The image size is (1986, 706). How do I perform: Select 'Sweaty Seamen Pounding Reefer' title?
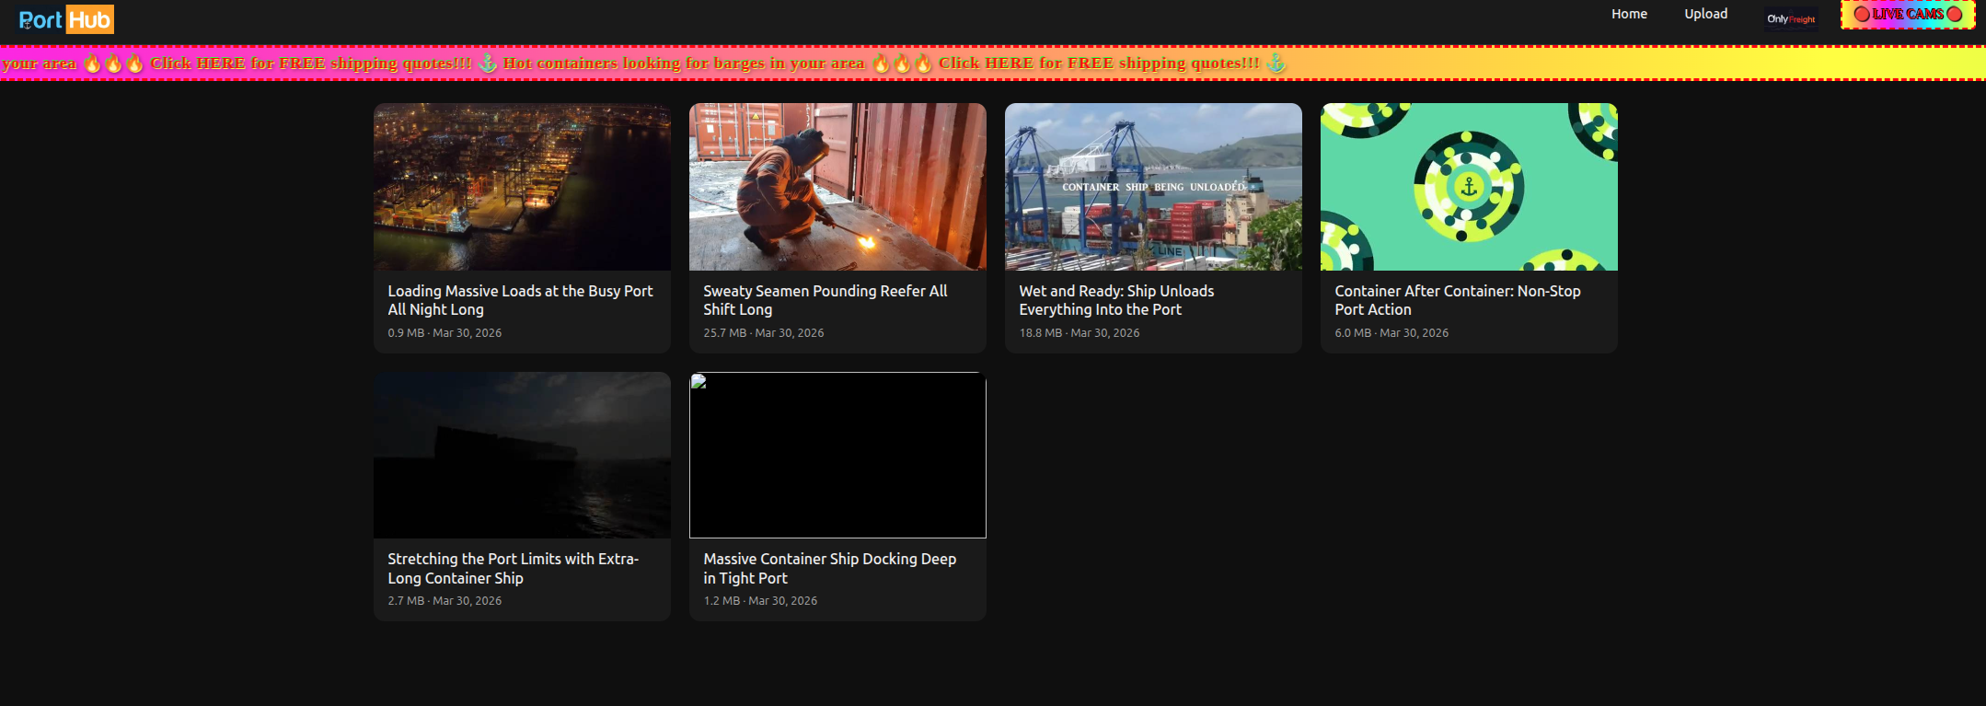[825, 300]
